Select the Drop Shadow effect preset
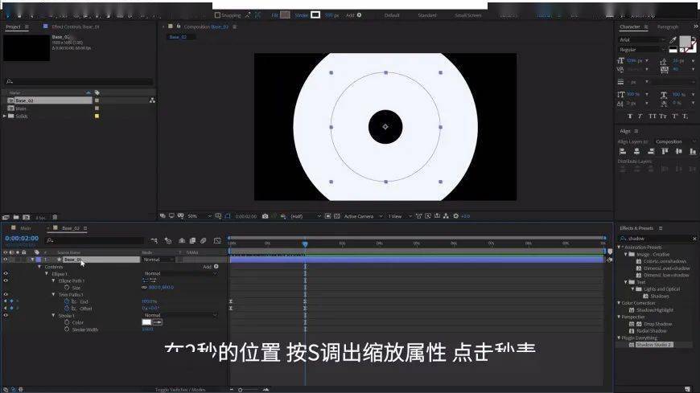 (x=657, y=324)
